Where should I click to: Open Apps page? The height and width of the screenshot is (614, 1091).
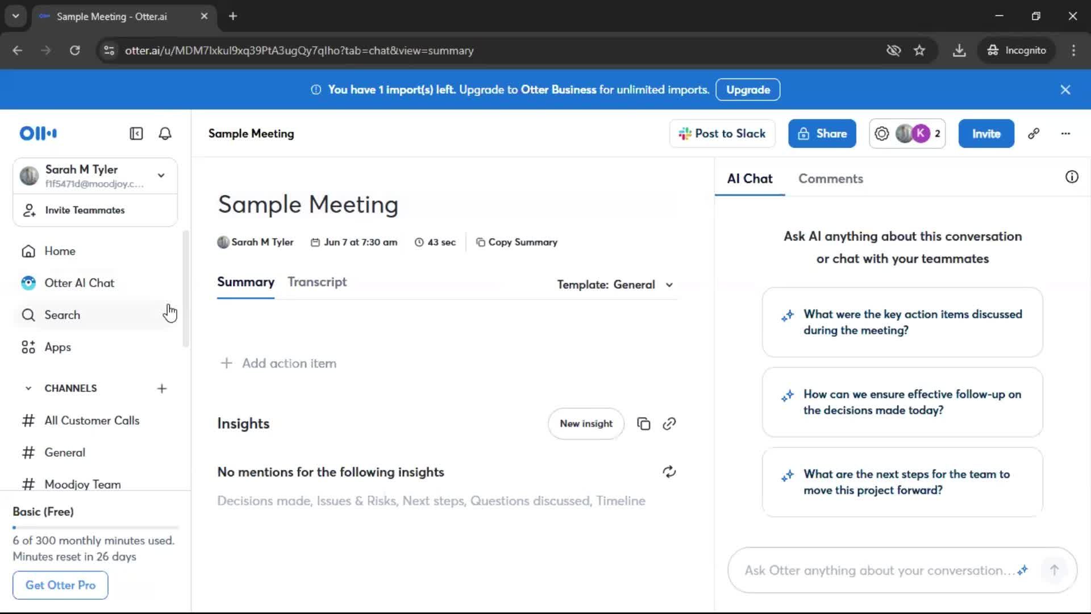[95, 347]
